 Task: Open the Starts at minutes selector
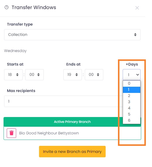34,75
